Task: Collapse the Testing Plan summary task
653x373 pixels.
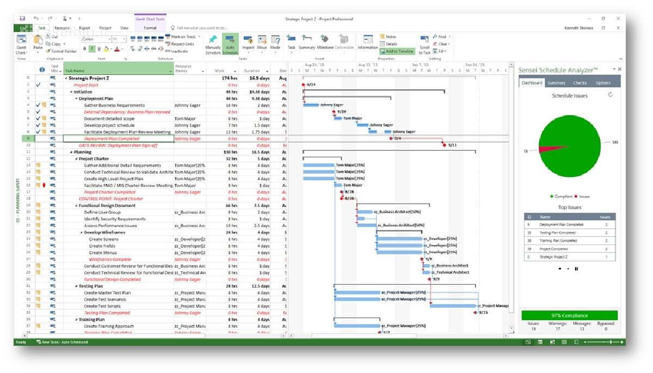Action: tap(76, 286)
